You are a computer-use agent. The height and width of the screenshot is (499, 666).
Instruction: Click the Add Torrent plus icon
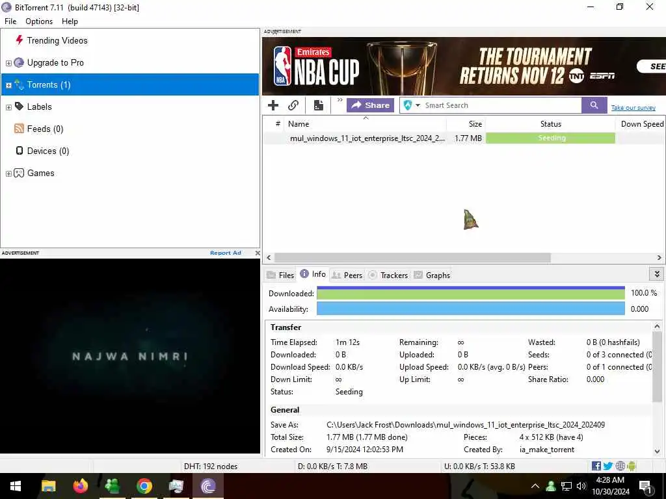coord(273,105)
